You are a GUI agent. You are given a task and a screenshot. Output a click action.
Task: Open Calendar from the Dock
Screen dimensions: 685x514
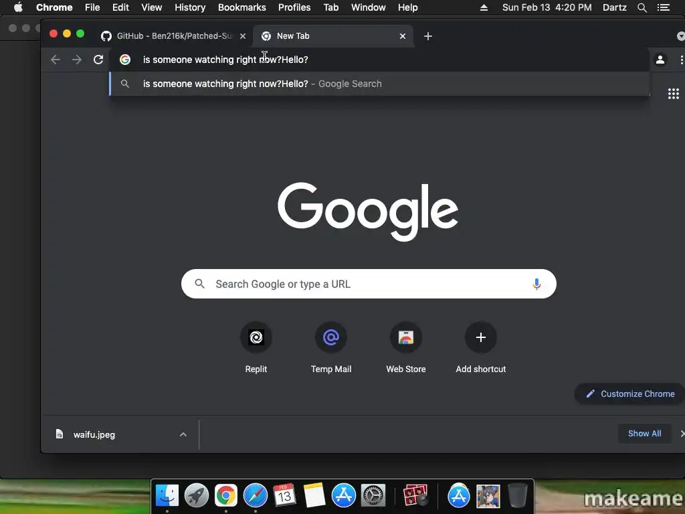284,496
